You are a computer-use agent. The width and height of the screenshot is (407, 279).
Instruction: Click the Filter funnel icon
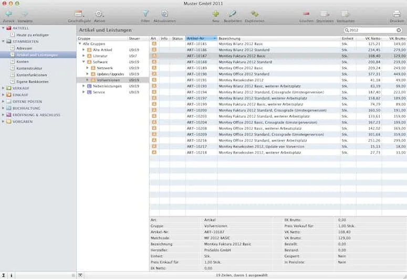click(x=145, y=14)
